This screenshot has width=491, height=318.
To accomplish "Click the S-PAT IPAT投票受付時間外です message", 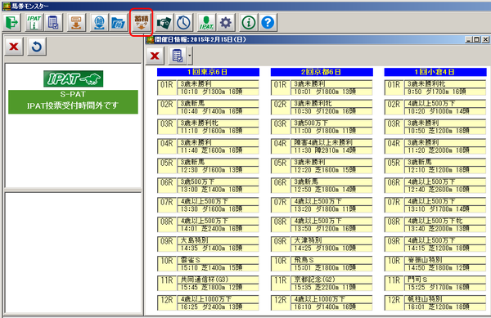I will click(73, 101).
